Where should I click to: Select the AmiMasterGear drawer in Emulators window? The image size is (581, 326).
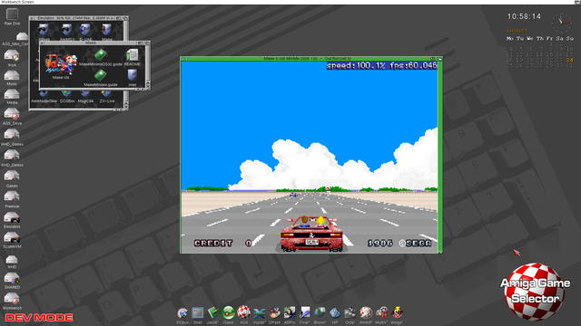44,94
